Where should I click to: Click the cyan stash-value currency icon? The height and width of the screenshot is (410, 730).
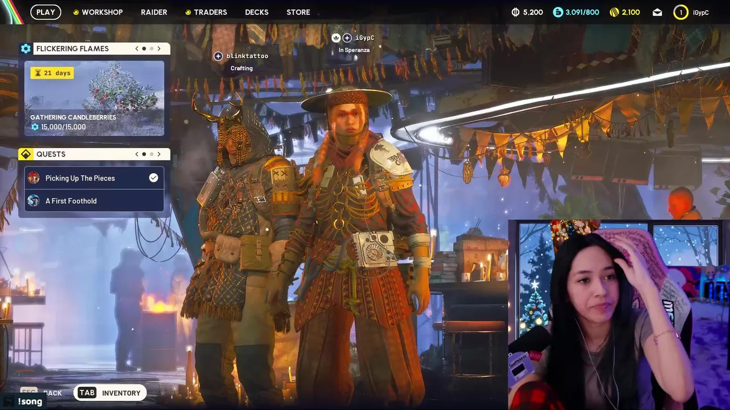point(558,12)
